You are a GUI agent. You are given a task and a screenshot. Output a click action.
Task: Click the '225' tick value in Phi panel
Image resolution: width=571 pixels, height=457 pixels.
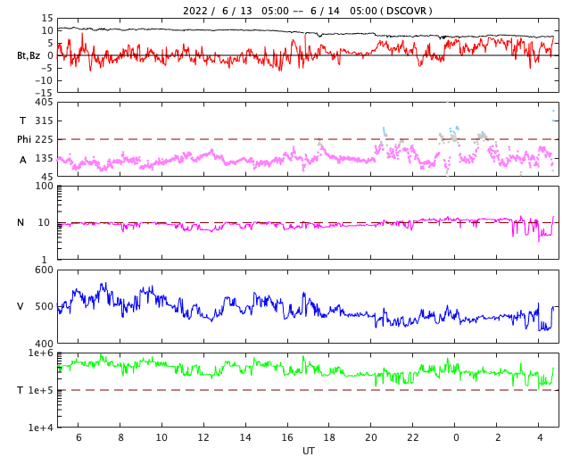pyautogui.click(x=44, y=139)
